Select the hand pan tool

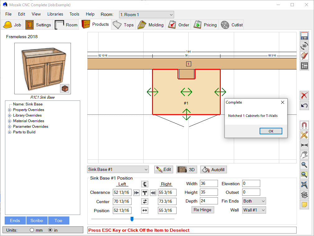coord(304,155)
